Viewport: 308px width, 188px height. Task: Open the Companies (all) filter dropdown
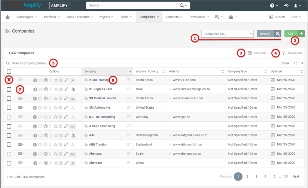pyautogui.click(x=228, y=34)
